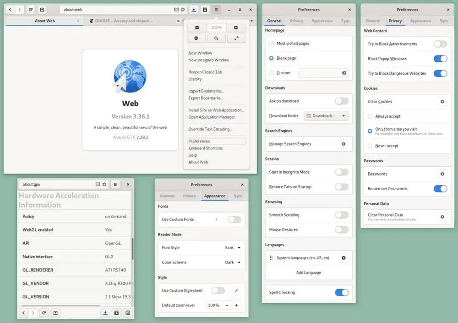The height and width of the screenshot is (323, 458).
Task: Open tab list dropdown arrow in main window
Action: click(x=251, y=21)
